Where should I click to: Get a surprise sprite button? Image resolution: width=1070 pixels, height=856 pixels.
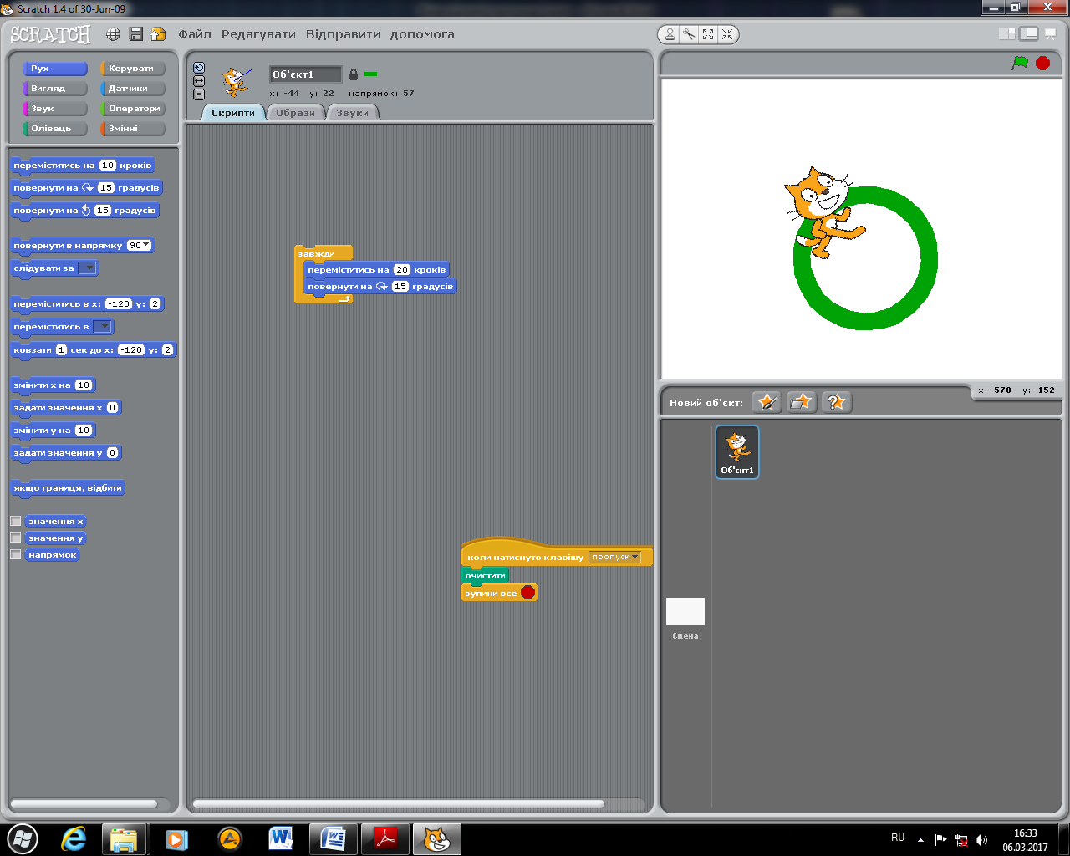pos(836,402)
